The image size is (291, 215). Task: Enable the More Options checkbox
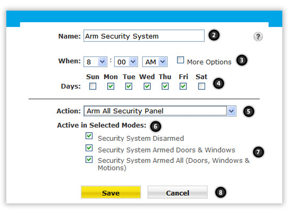point(180,60)
